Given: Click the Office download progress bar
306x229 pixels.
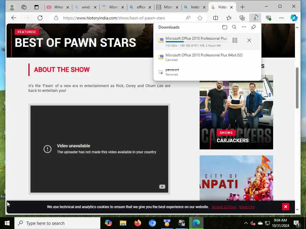Looking at the screenshot, I should tap(196, 42).
